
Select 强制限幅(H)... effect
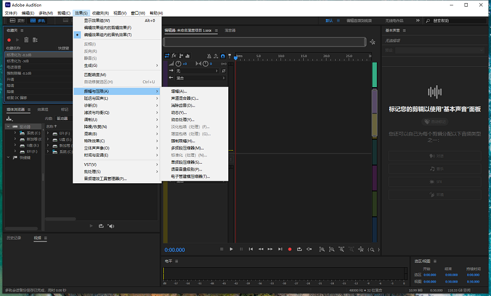pyautogui.click(x=184, y=141)
